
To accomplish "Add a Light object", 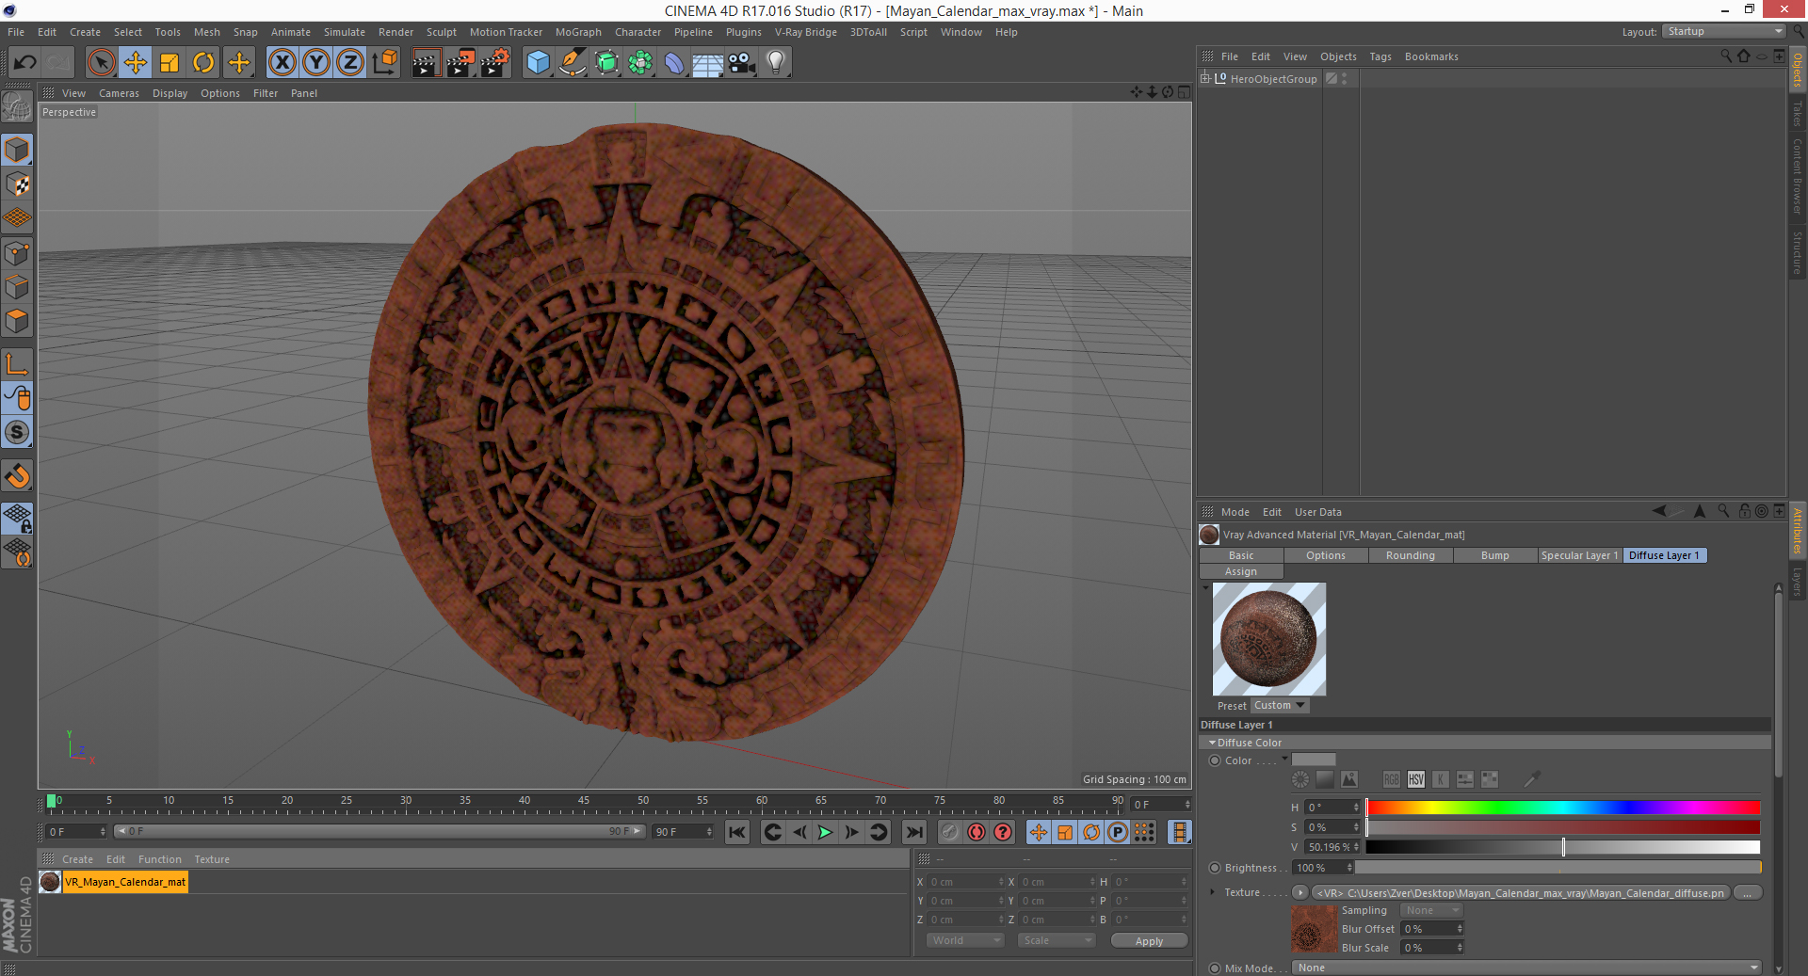I will pos(776,63).
